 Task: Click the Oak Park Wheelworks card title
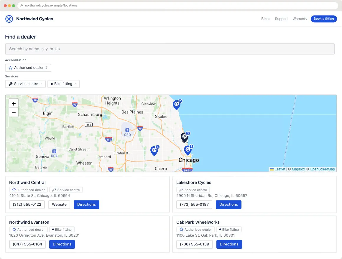198,223
